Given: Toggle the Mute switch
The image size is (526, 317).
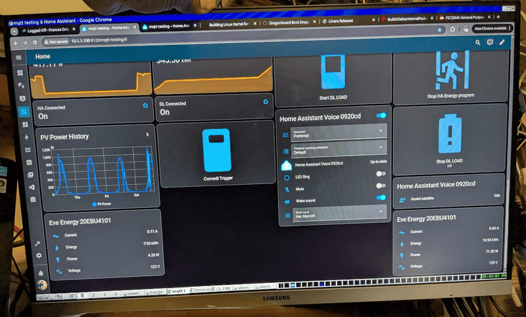Looking at the screenshot, I should point(381,185).
